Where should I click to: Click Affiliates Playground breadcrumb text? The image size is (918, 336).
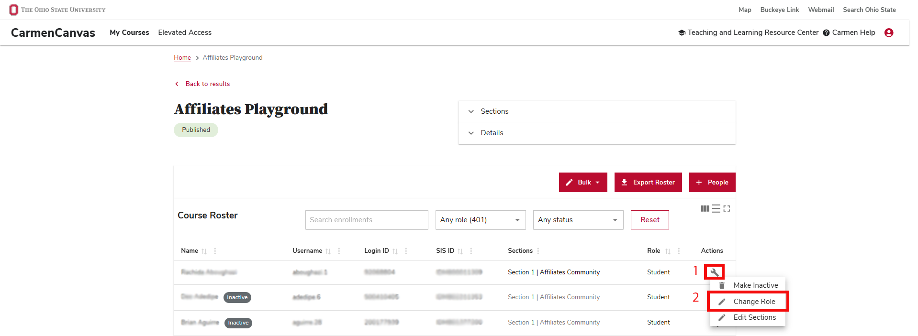[233, 58]
